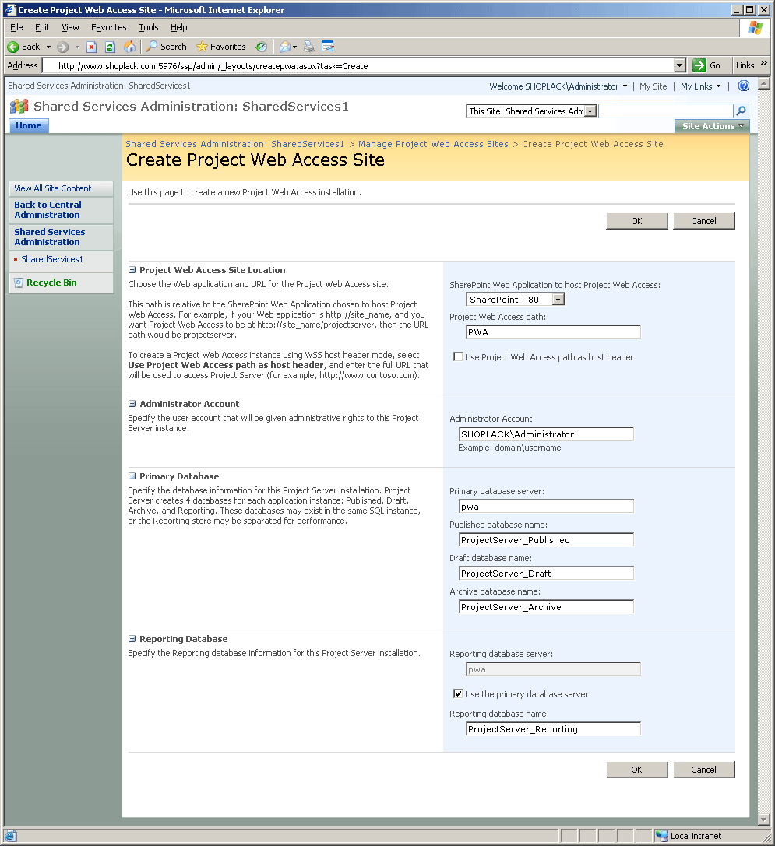The height and width of the screenshot is (846, 775).
Task: Click the Archive database name field
Action: pos(546,606)
